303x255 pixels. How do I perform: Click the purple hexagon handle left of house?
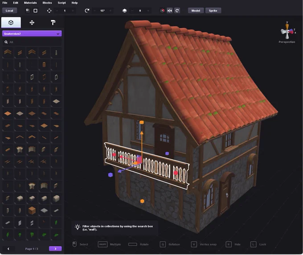[x=111, y=175]
